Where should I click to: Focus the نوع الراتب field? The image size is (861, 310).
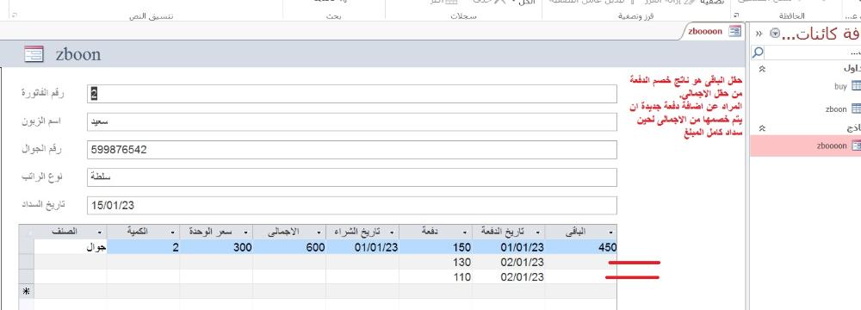[352, 177]
